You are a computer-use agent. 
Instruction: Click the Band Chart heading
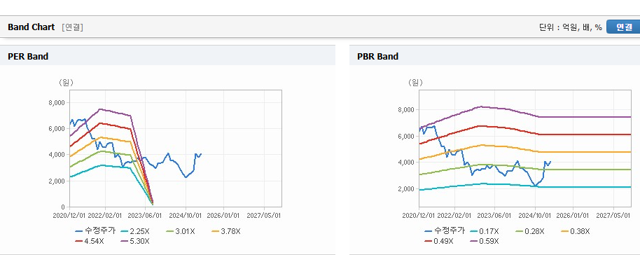coord(31,27)
